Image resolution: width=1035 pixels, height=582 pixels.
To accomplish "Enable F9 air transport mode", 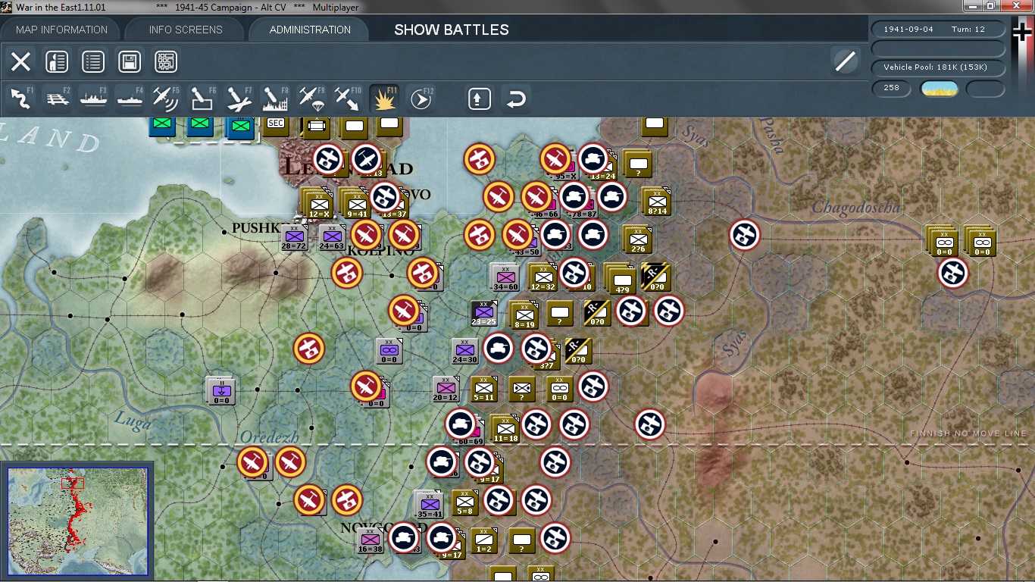I will (x=311, y=99).
